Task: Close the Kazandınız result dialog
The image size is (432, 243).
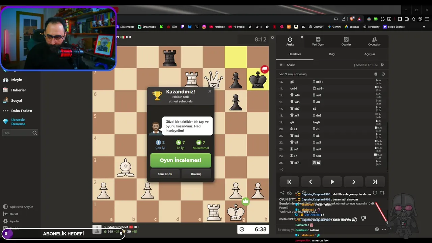Action: tap(210, 91)
